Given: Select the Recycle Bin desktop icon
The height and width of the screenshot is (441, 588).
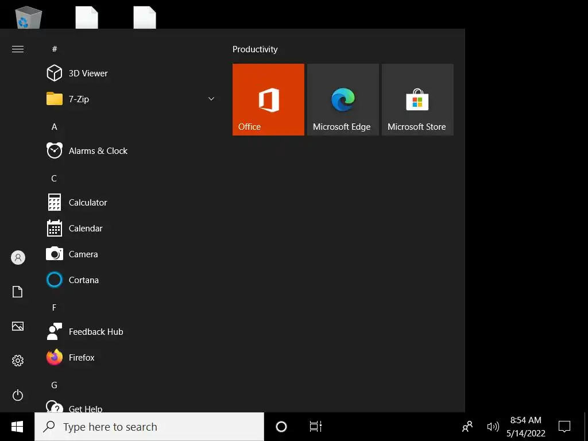Looking at the screenshot, I should tap(28, 17).
